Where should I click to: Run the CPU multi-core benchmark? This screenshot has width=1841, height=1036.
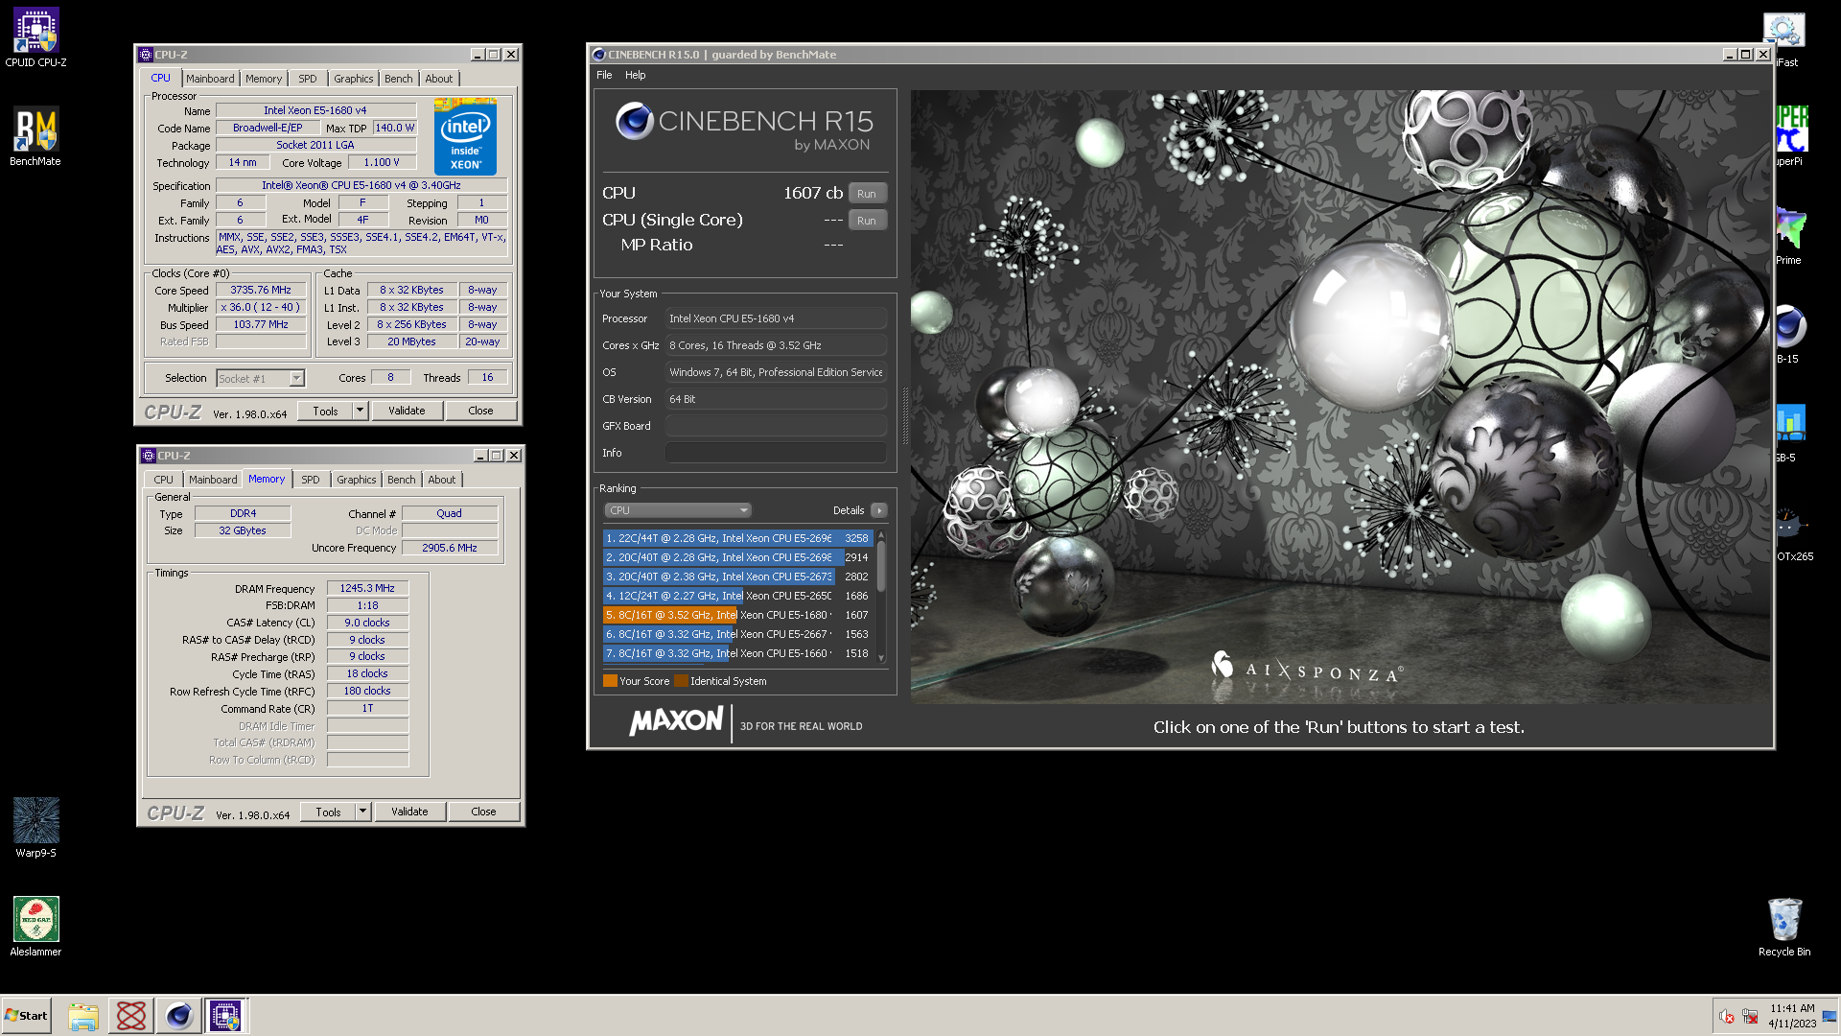click(x=867, y=194)
